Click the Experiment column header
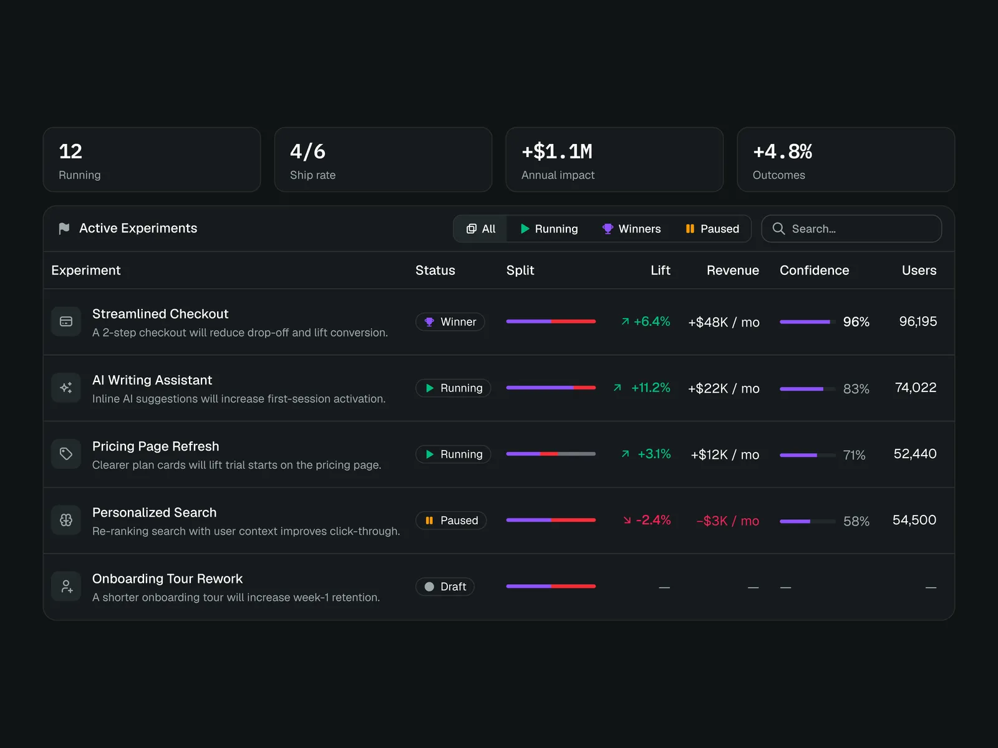The width and height of the screenshot is (998, 748). (x=86, y=271)
